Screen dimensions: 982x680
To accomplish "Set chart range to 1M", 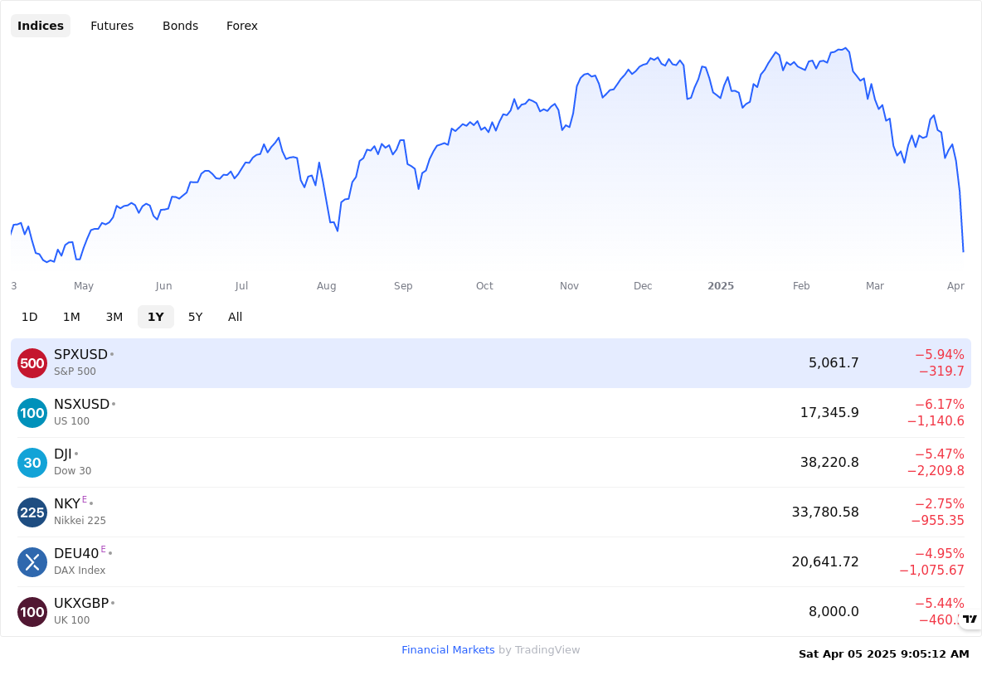I will (x=71, y=317).
